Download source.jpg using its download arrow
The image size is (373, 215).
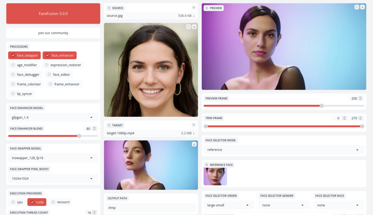click(x=195, y=15)
